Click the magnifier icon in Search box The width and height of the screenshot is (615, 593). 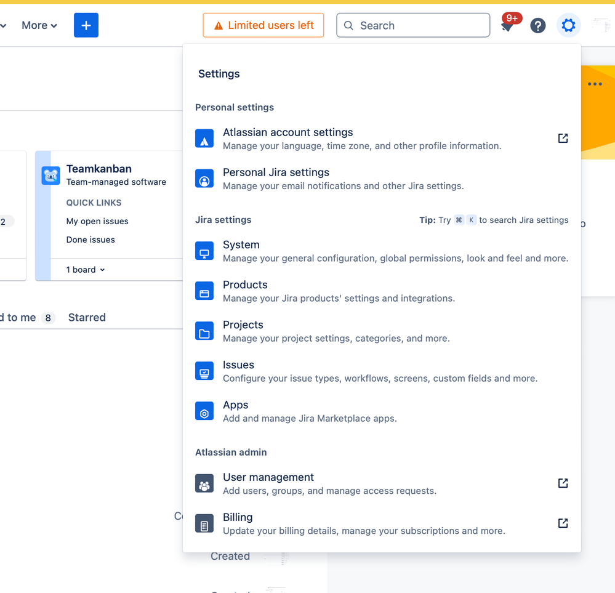coord(348,25)
